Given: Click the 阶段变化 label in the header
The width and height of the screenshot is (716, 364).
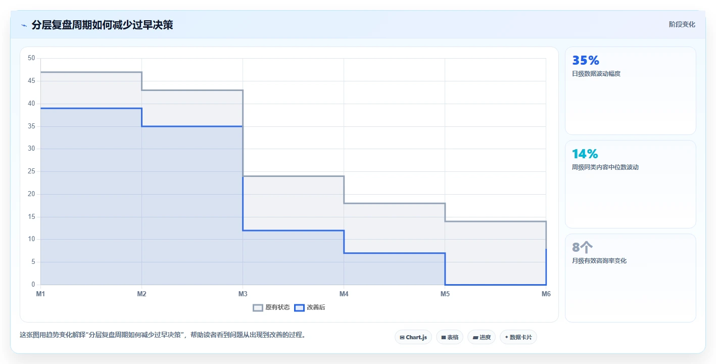Looking at the screenshot, I should pos(682,24).
